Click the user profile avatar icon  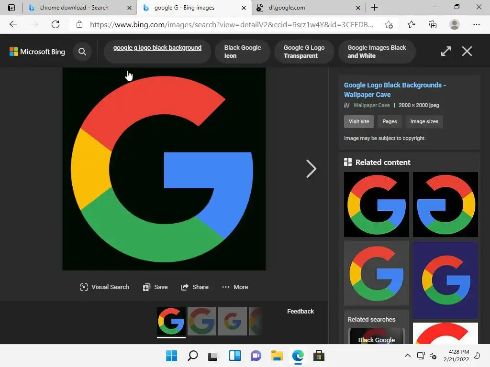click(x=455, y=24)
